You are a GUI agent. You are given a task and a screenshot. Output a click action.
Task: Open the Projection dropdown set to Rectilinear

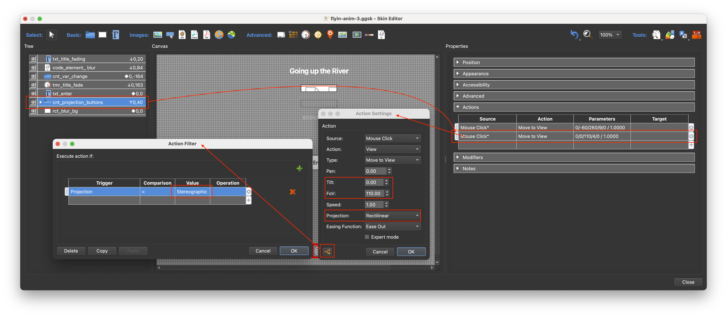coord(392,216)
